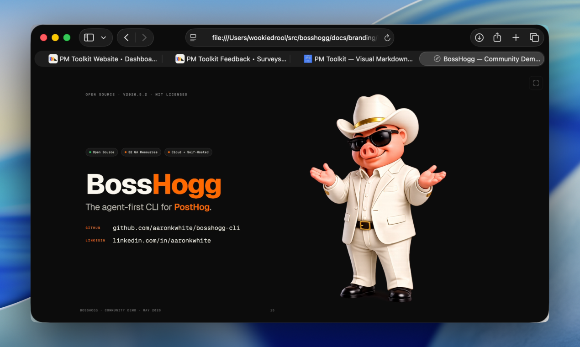Click the green fullscreen window button
The image size is (580, 347).
tap(67, 37)
